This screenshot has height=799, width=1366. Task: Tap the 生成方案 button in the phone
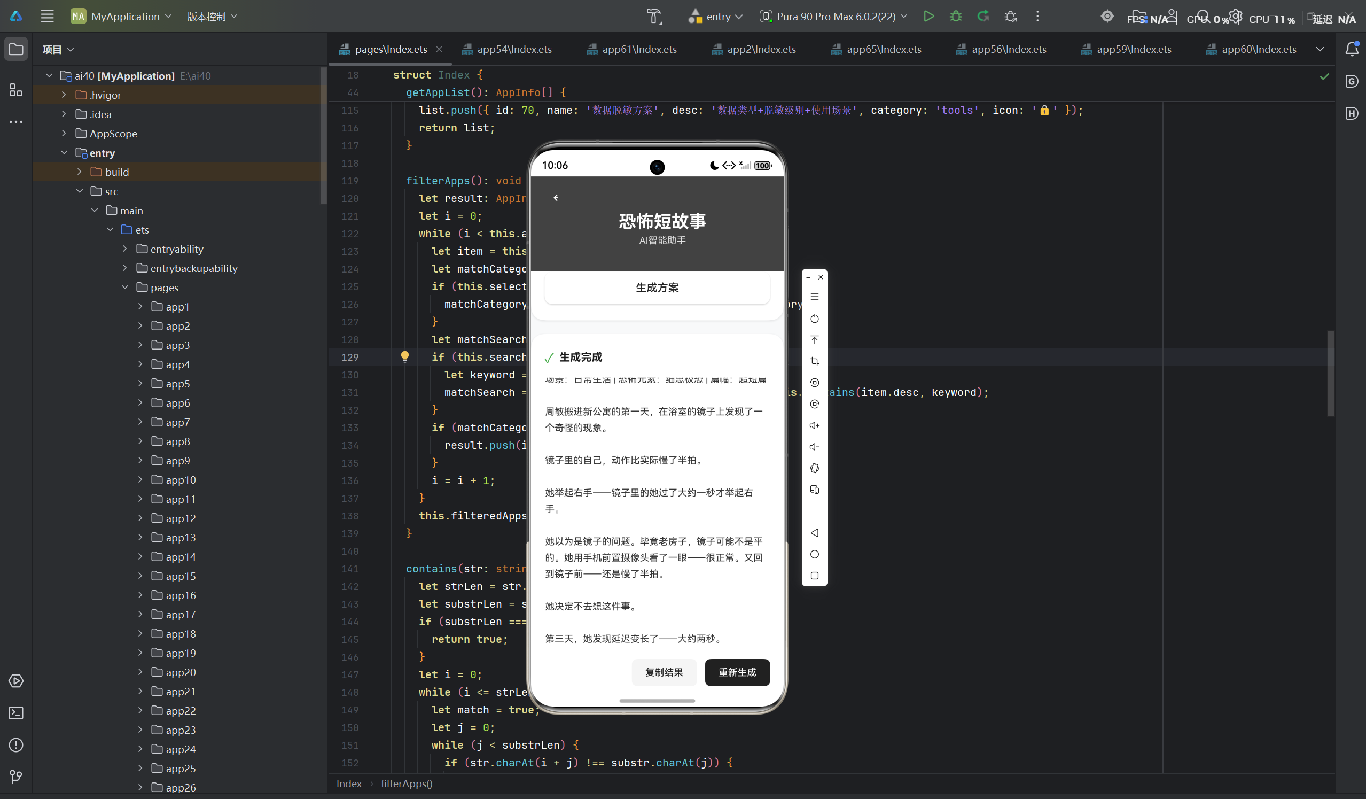657,288
